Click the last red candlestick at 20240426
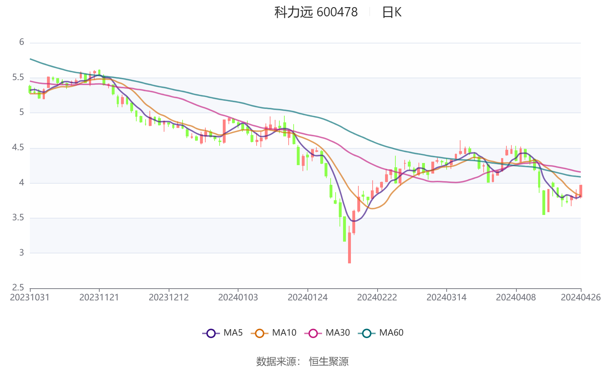Image resolution: width=605 pixels, height=368 pixels. coord(580,191)
